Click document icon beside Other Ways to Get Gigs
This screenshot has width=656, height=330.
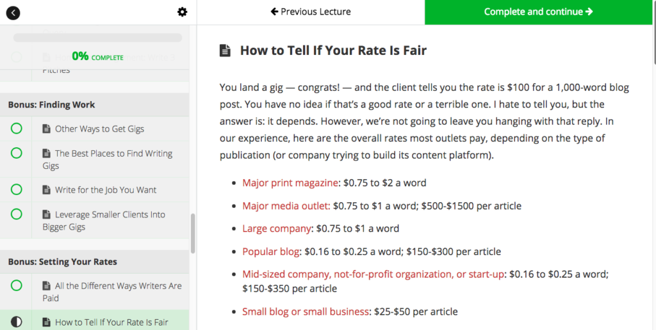pyautogui.click(x=46, y=129)
